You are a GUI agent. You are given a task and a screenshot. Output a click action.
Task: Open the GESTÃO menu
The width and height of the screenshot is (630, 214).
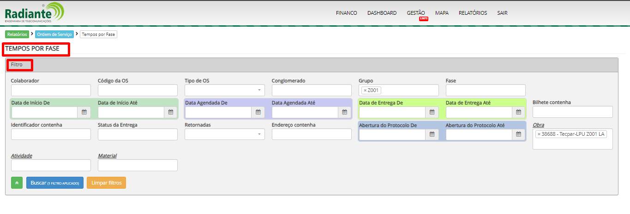coord(416,13)
